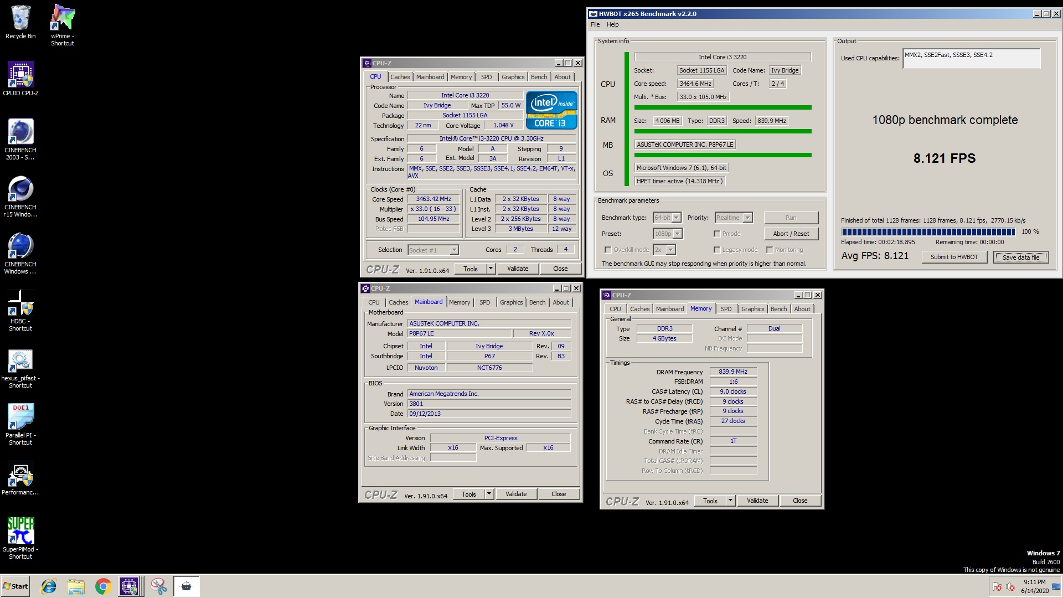Click the green CPU status bar
1063x598 pixels.
pos(723,107)
